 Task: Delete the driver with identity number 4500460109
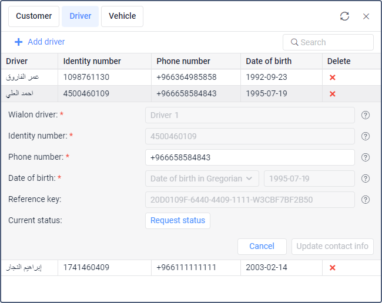[332, 94]
